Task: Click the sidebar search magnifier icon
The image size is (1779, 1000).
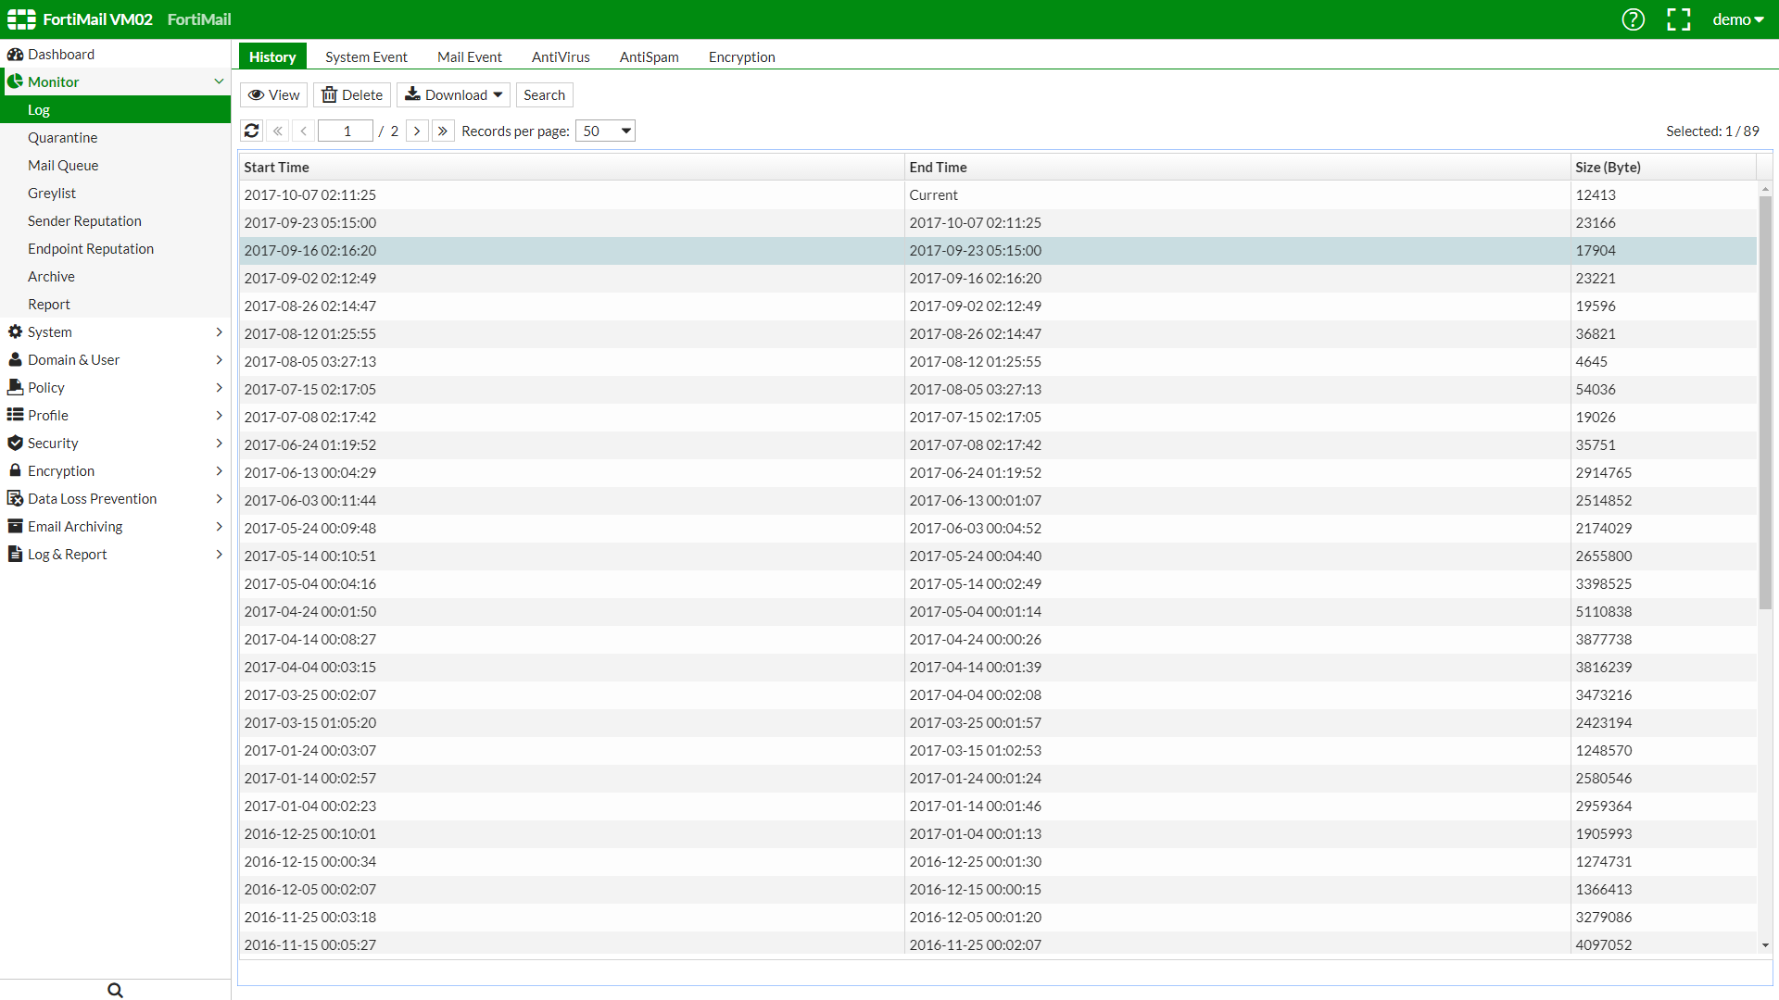Action: click(115, 990)
